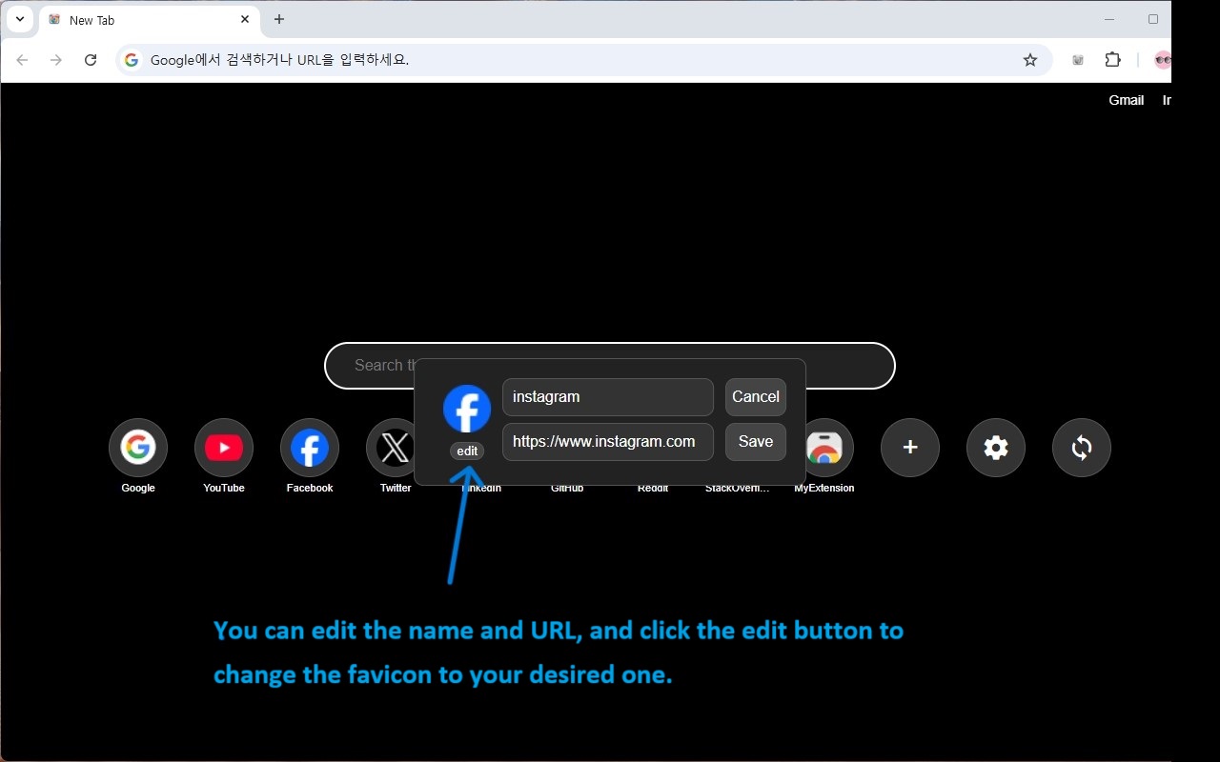Open the extensions puzzle icon

click(1112, 60)
